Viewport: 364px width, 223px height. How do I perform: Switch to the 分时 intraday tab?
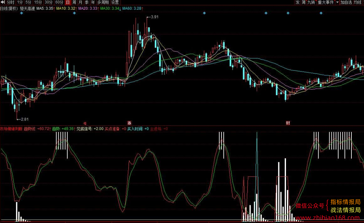[x=10, y=2]
